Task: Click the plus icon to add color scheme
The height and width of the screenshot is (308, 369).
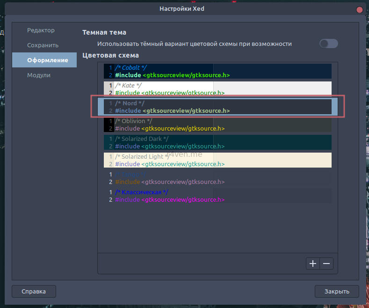Action: [312, 264]
